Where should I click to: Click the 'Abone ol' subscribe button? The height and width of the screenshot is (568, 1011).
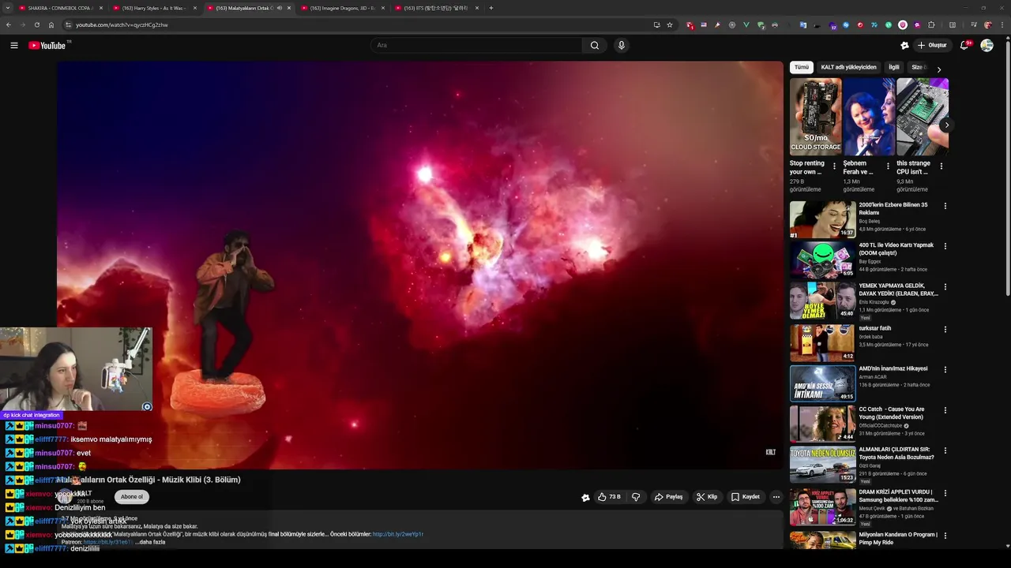tap(132, 497)
